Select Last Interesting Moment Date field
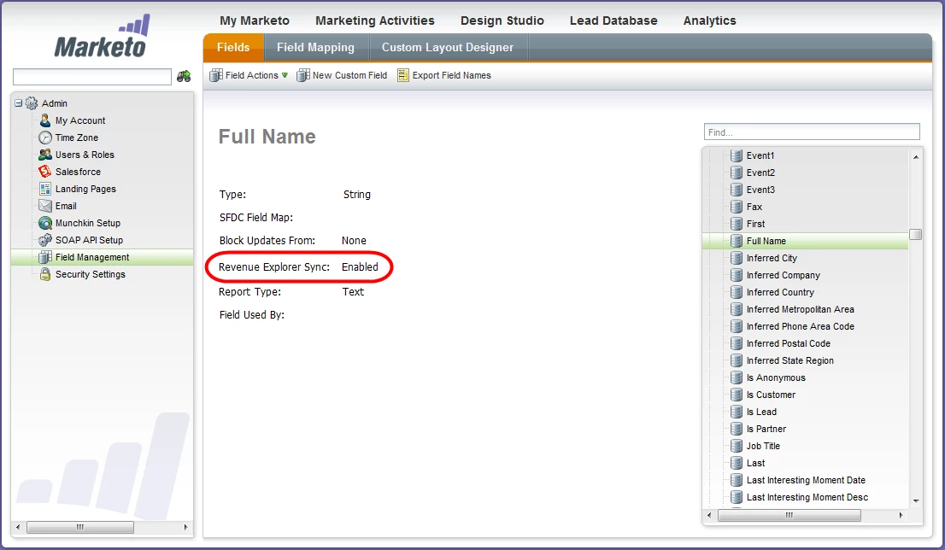This screenshot has height=550, width=945. pyautogui.click(x=806, y=480)
